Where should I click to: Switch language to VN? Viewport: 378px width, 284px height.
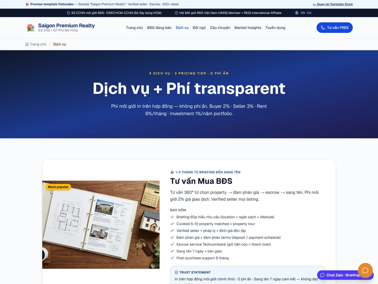(x=303, y=13)
